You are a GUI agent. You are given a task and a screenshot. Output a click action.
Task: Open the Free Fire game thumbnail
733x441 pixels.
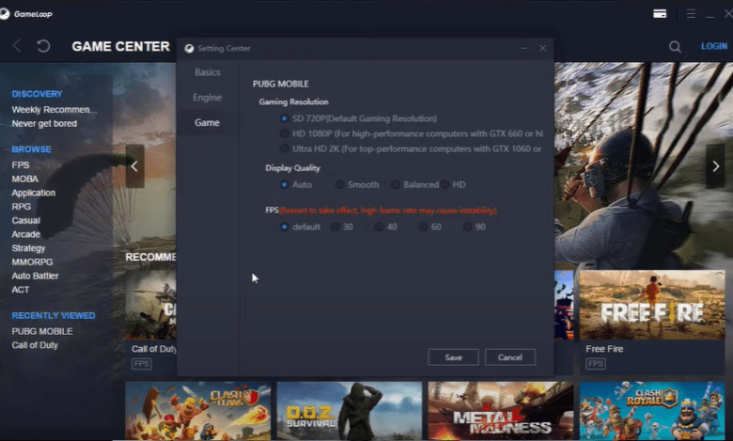coord(652,305)
